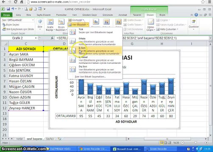Choose İç Son inside end labels
The image size is (213, 152).
point(95,51)
